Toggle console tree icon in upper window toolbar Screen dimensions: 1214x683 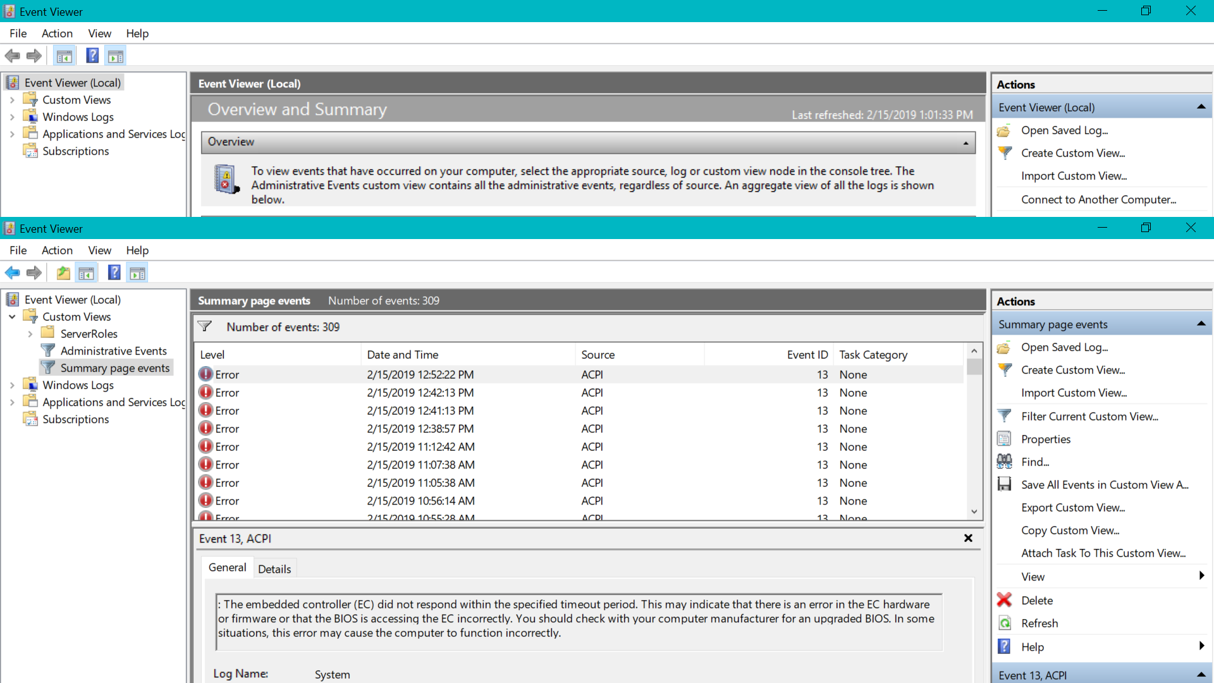pos(64,56)
